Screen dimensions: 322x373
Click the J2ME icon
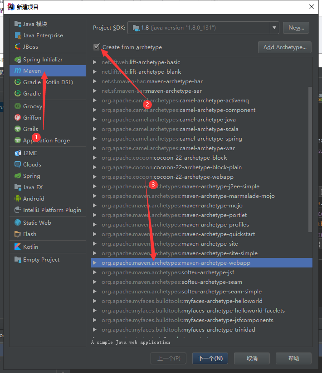(18, 153)
